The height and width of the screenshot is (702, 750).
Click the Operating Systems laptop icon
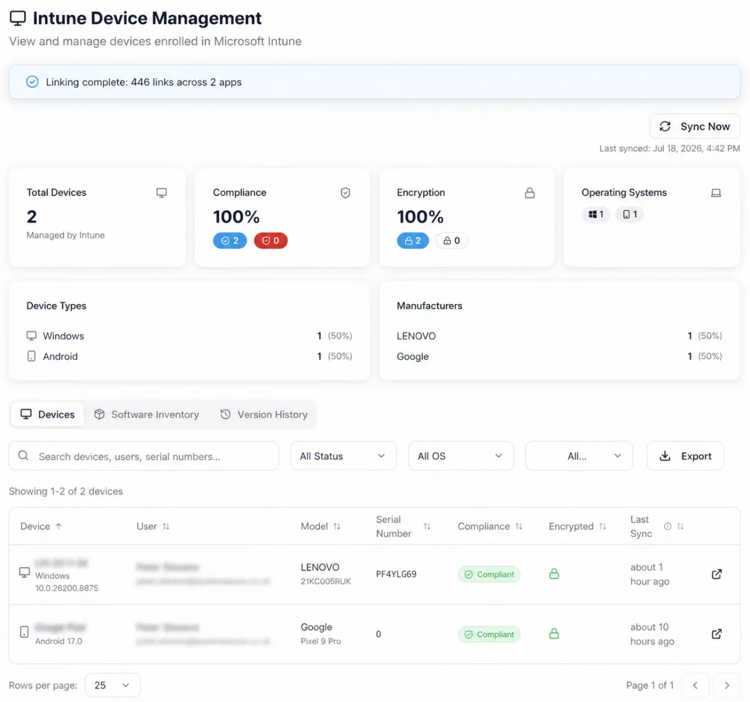(716, 193)
